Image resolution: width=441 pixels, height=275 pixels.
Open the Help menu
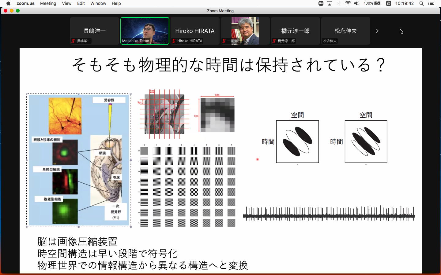(x=116, y=3)
